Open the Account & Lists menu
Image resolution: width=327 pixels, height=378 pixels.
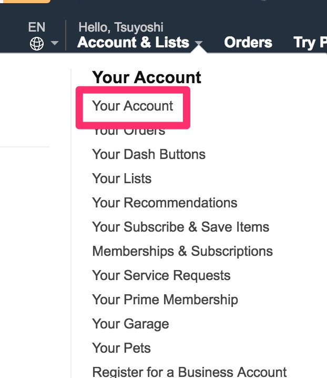tap(133, 43)
